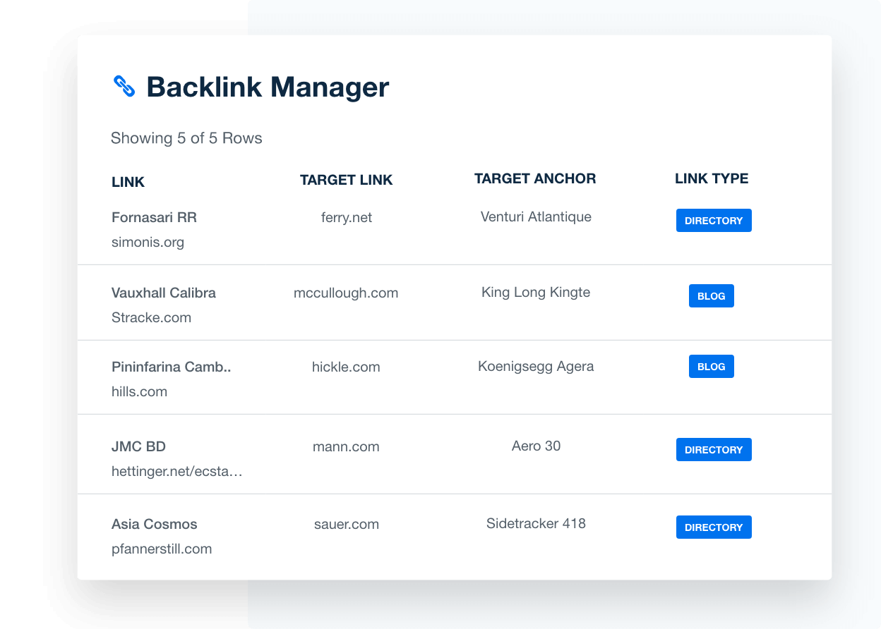
Task: Click the DIRECTORY badge for JMC BD
Action: 714,450
